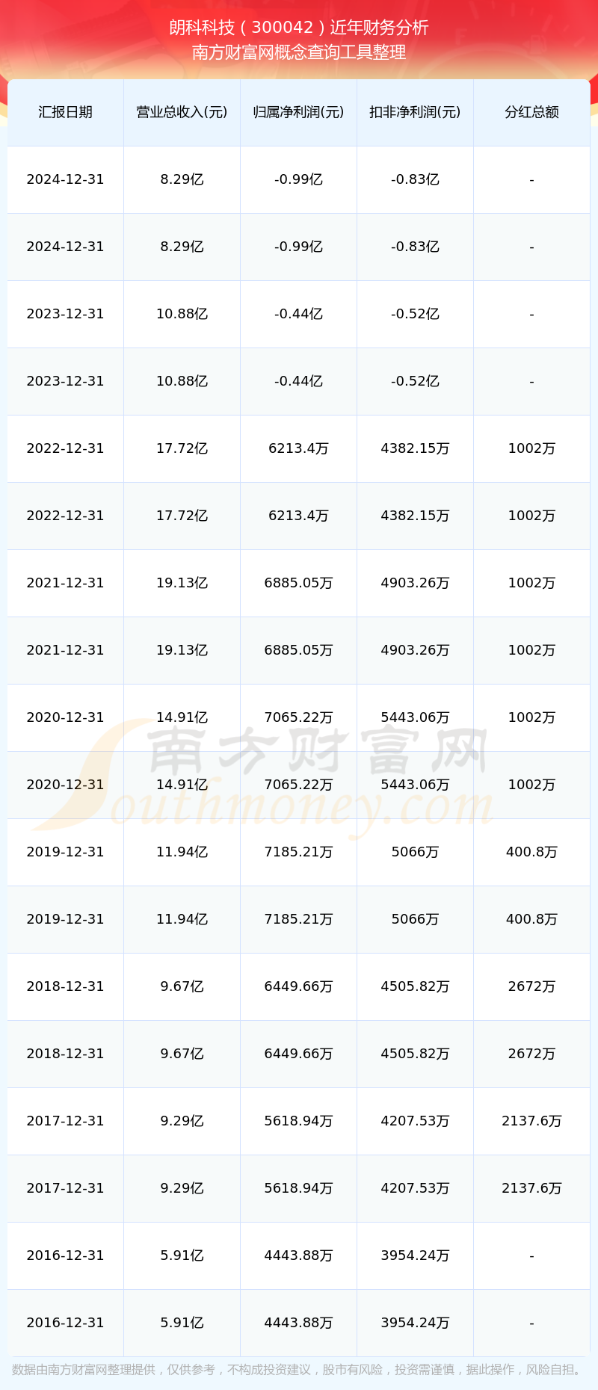Click the 营业总收入(元) column header
The image size is (598, 1390).
pos(182,112)
